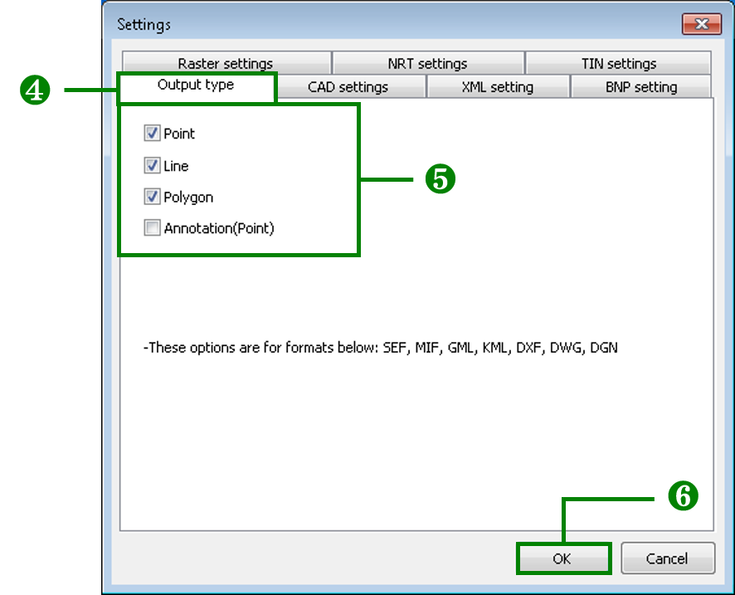Uncheck the Point checkbox
The width and height of the screenshot is (735, 595).
(152, 134)
